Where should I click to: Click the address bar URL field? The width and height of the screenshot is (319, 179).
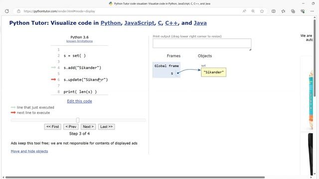coord(130,11)
